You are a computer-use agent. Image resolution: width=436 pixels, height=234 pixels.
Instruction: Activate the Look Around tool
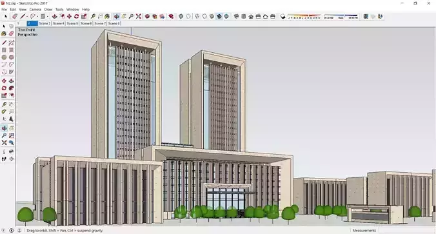[x=12, y=151]
